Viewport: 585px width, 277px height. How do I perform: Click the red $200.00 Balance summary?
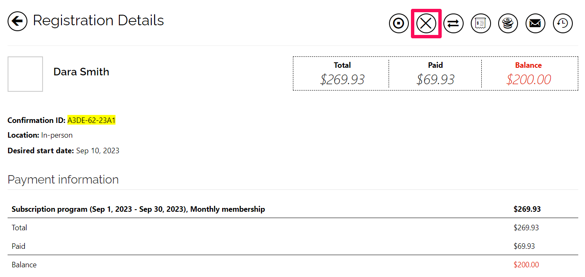[529, 74]
